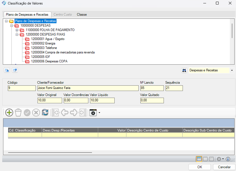Image resolution: width=236 pixels, height=171 pixels.
Task: Switch to the single-row band view button
Action: (205, 159)
